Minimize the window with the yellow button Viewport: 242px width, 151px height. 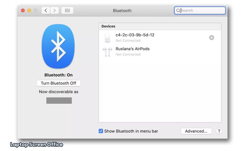coord(29,11)
